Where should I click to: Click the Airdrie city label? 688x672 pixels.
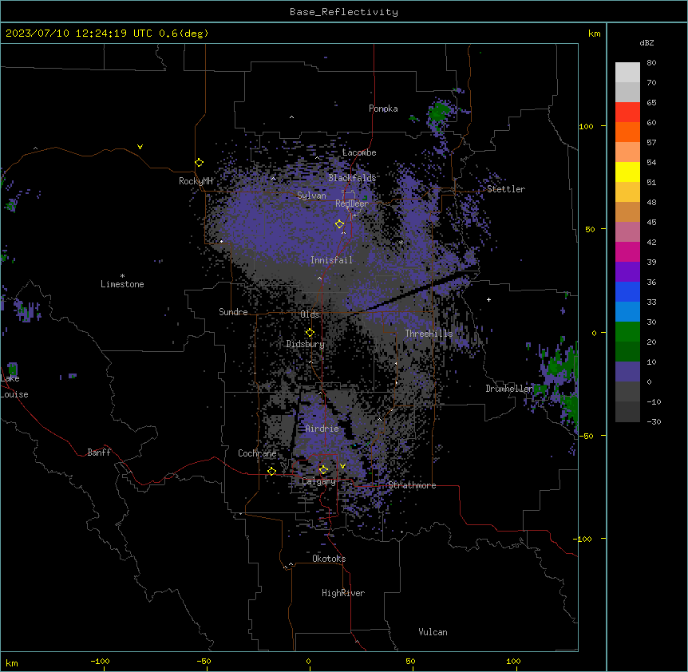click(322, 429)
